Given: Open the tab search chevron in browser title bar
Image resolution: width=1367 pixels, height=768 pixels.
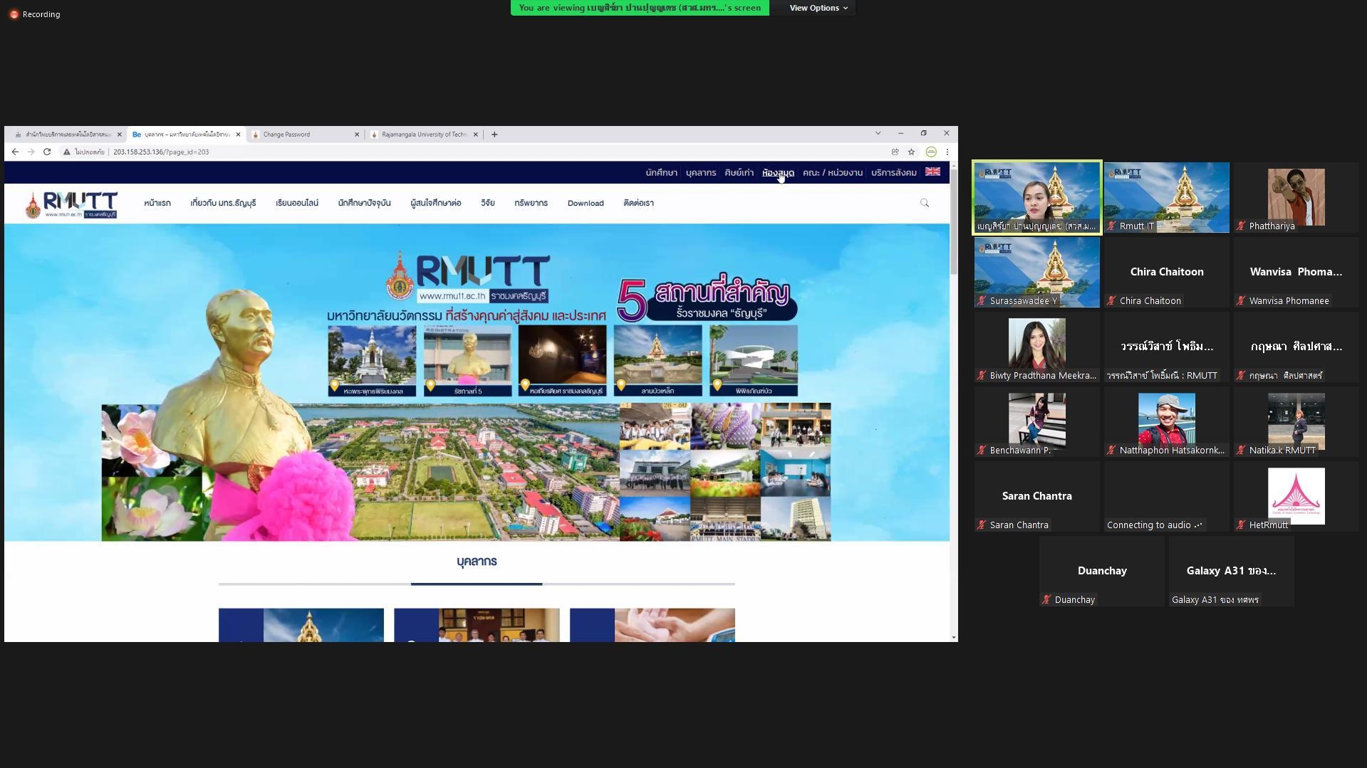Looking at the screenshot, I should click(878, 133).
